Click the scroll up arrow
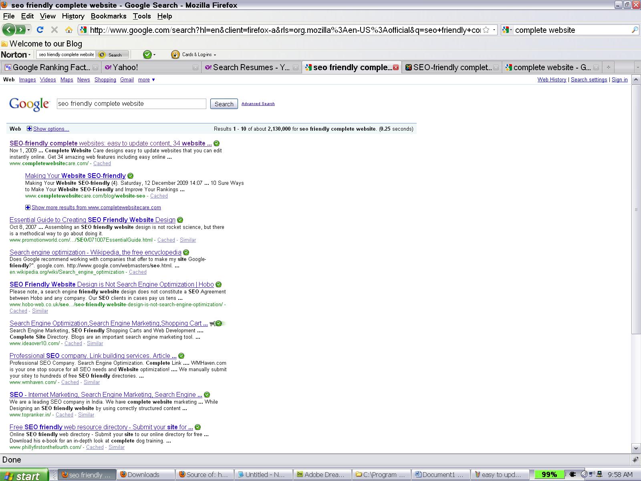The width and height of the screenshot is (641, 481). pos(636,80)
